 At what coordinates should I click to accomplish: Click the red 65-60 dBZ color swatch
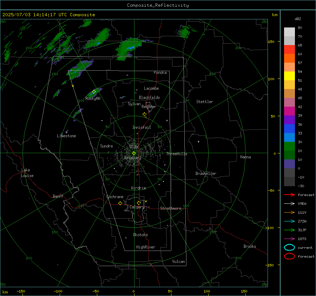tap(289, 50)
